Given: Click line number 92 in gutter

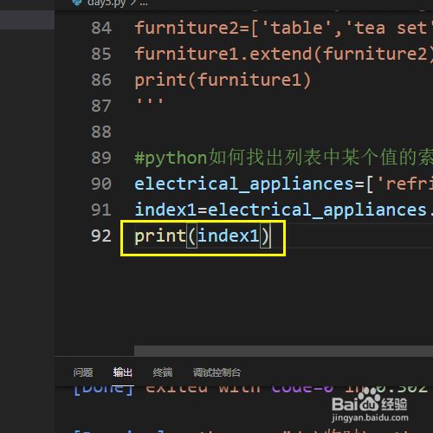Looking at the screenshot, I should coord(101,236).
